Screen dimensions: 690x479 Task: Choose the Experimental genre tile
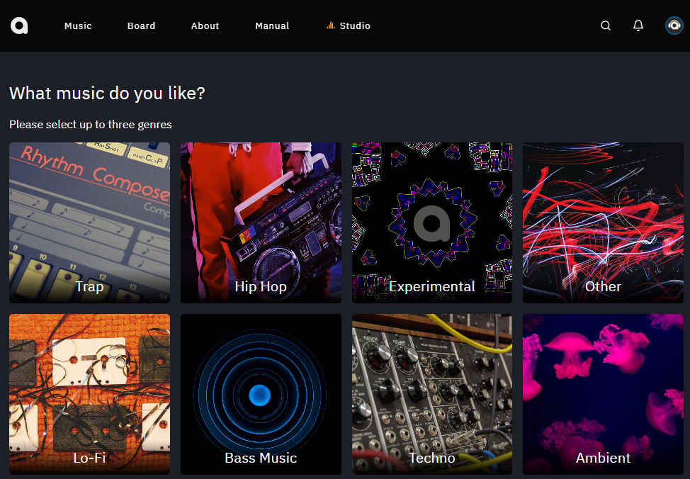click(431, 222)
